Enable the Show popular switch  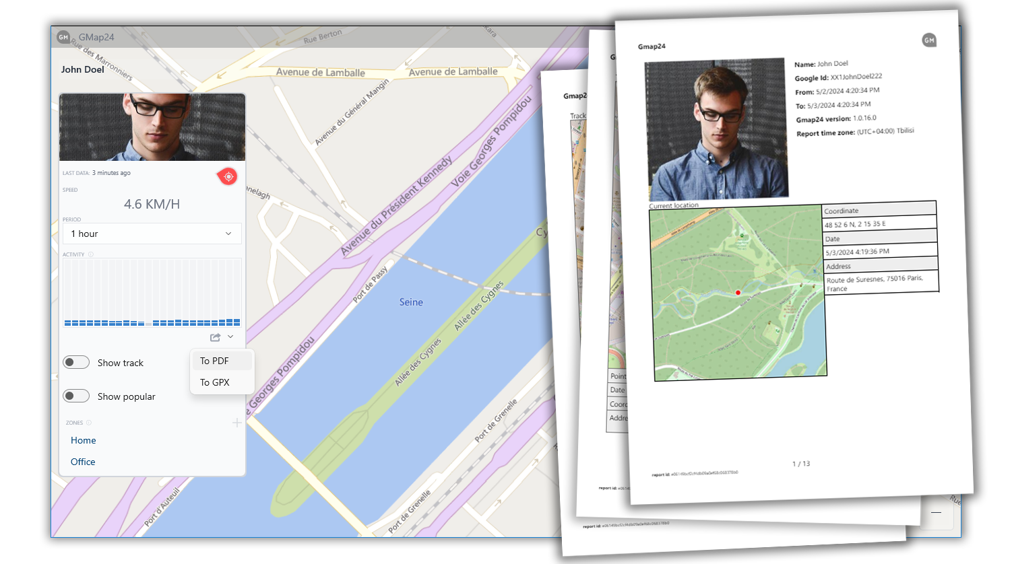76,396
